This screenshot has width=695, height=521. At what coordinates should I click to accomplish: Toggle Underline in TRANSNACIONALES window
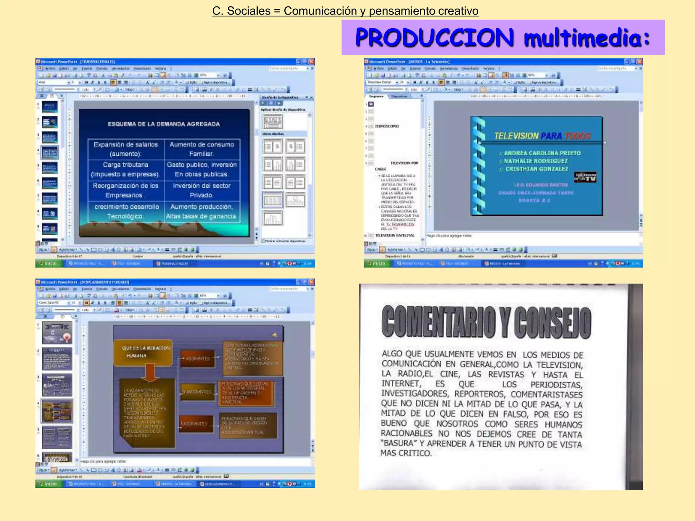coord(99,82)
